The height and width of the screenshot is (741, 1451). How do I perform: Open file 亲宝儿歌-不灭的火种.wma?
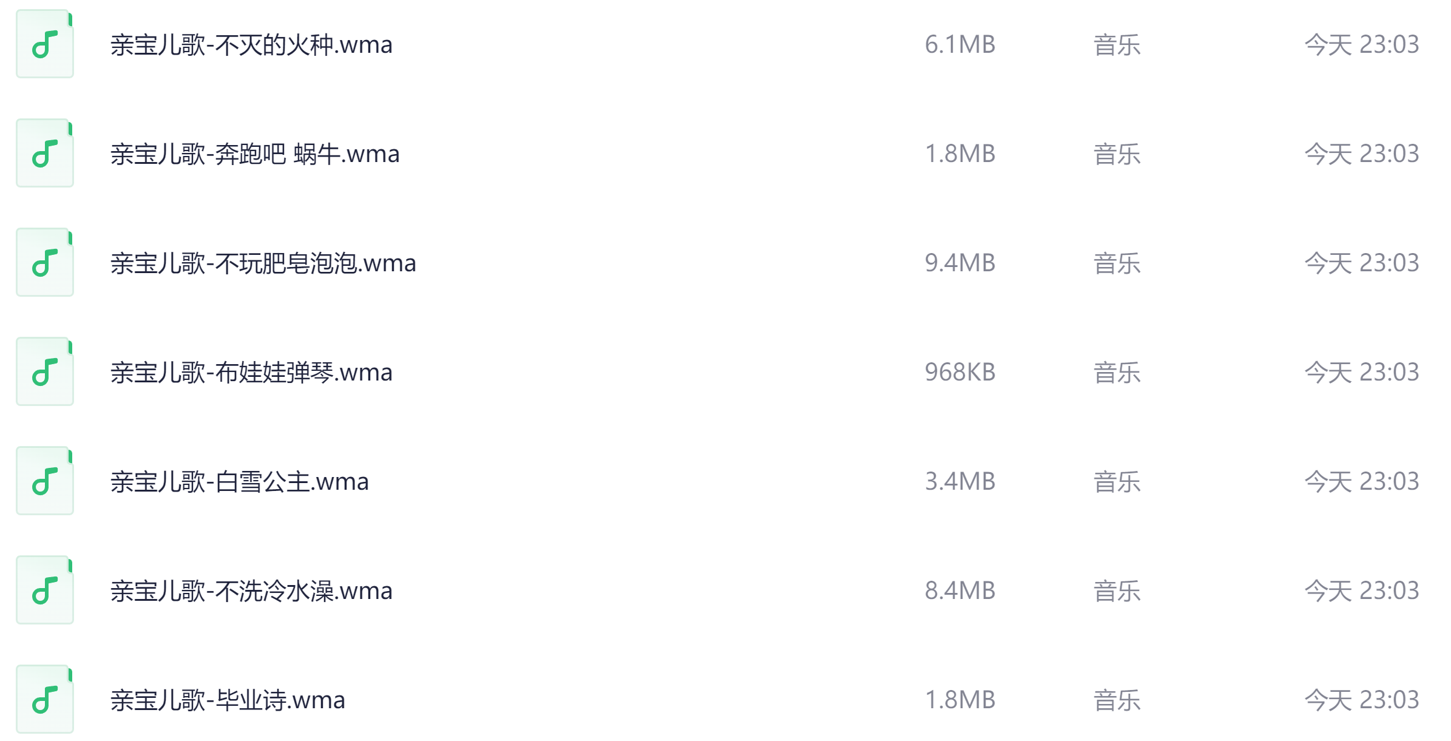pyautogui.click(x=251, y=45)
